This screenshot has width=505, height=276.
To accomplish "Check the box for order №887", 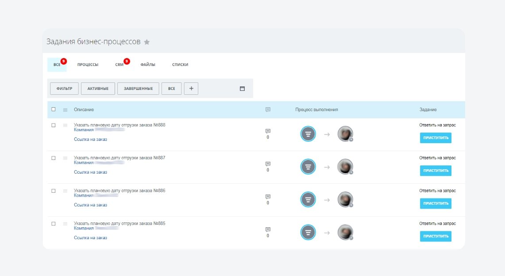I will pyautogui.click(x=54, y=158).
